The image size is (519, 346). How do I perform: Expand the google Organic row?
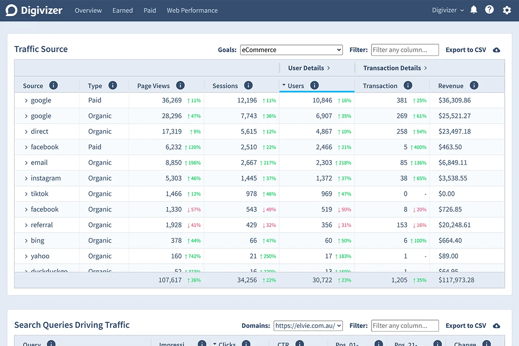pyautogui.click(x=26, y=116)
